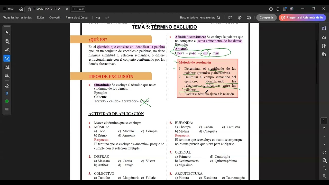The height and width of the screenshot is (185, 329).
Task: Click the question label BUFANDA:
Action: pyautogui.click(x=184, y=123)
